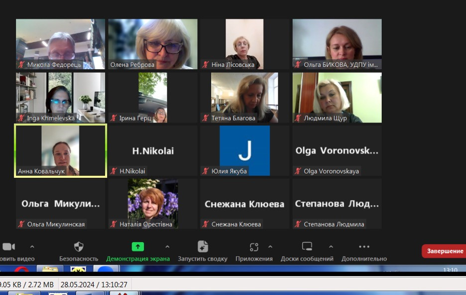
Task: Open the Opera icon in taskbar
Action: pos(21,269)
